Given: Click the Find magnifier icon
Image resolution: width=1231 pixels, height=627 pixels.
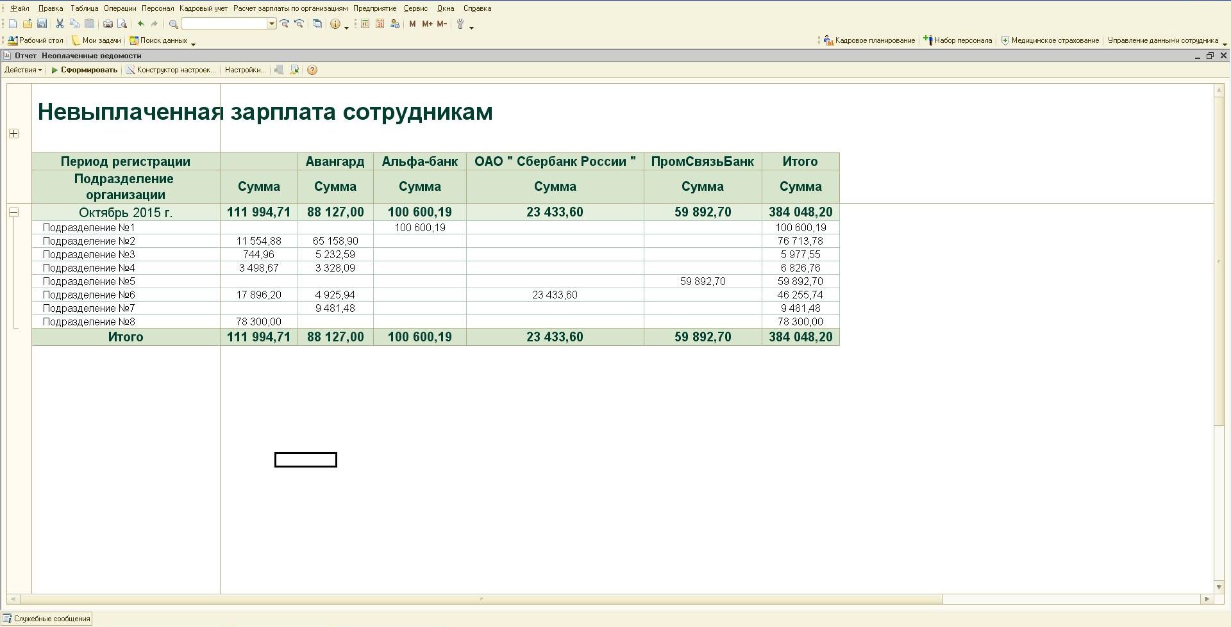Looking at the screenshot, I should pos(173,24).
